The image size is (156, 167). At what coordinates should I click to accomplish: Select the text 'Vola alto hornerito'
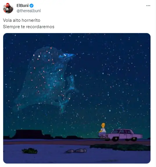point(21,20)
